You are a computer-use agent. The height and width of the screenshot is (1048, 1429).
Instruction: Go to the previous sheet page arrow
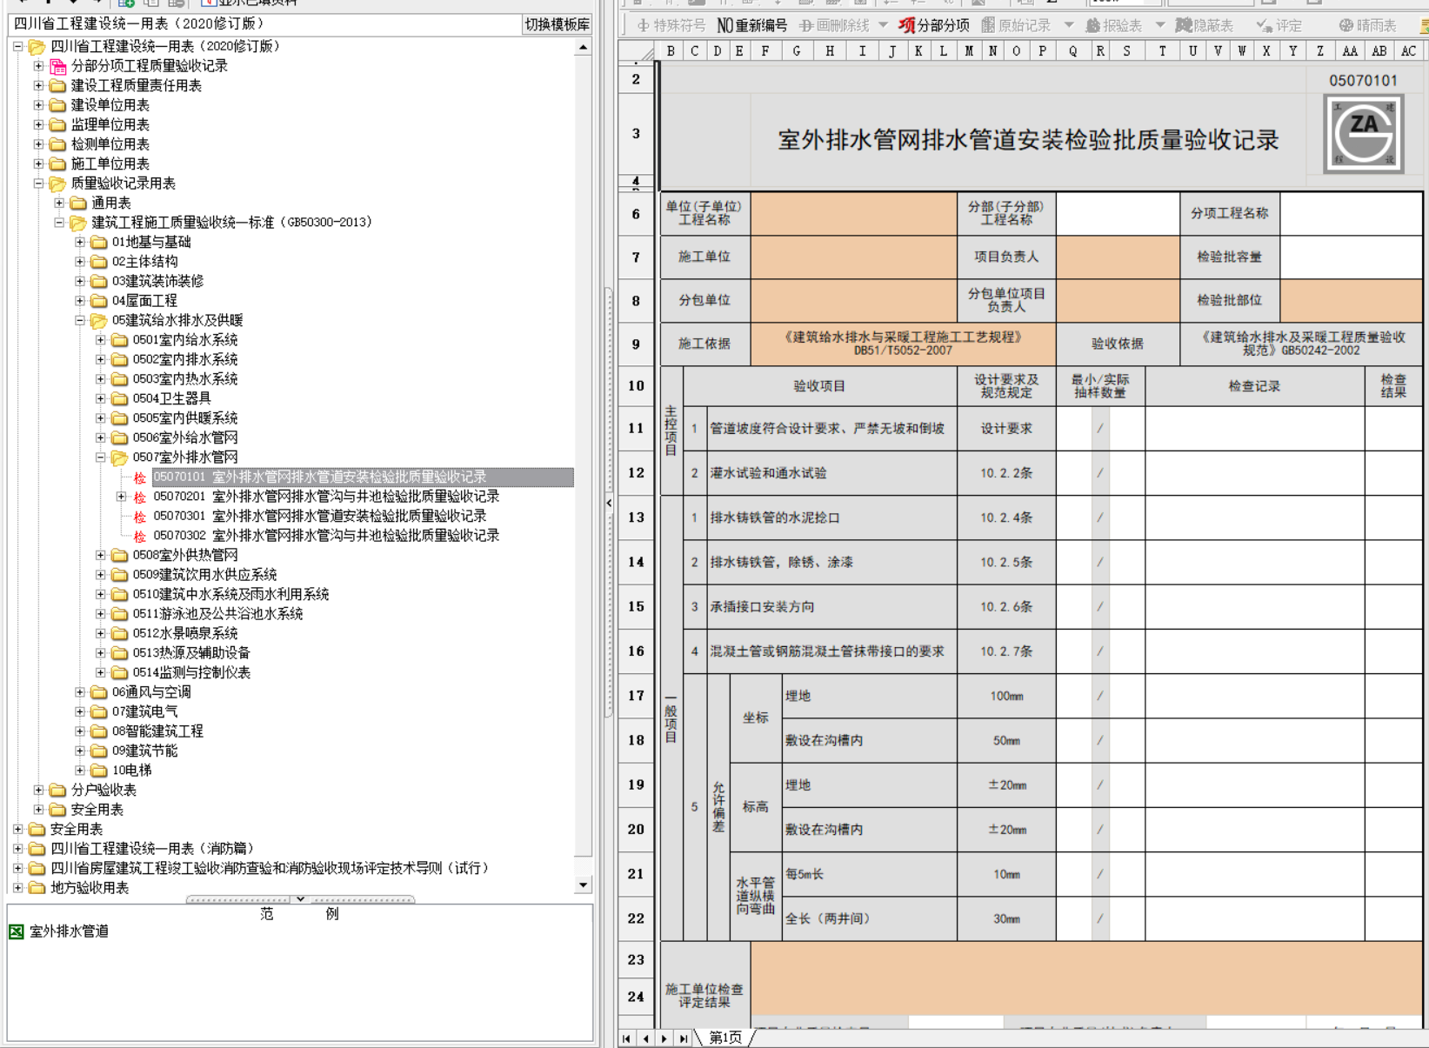pos(645,1038)
